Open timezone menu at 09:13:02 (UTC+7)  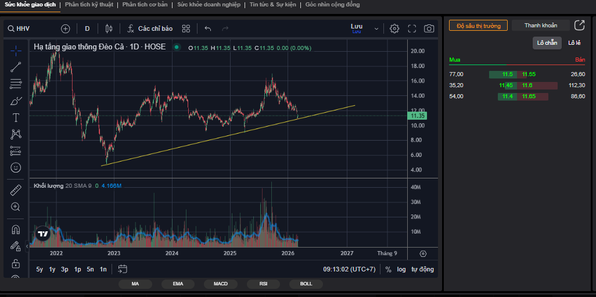pos(349,269)
